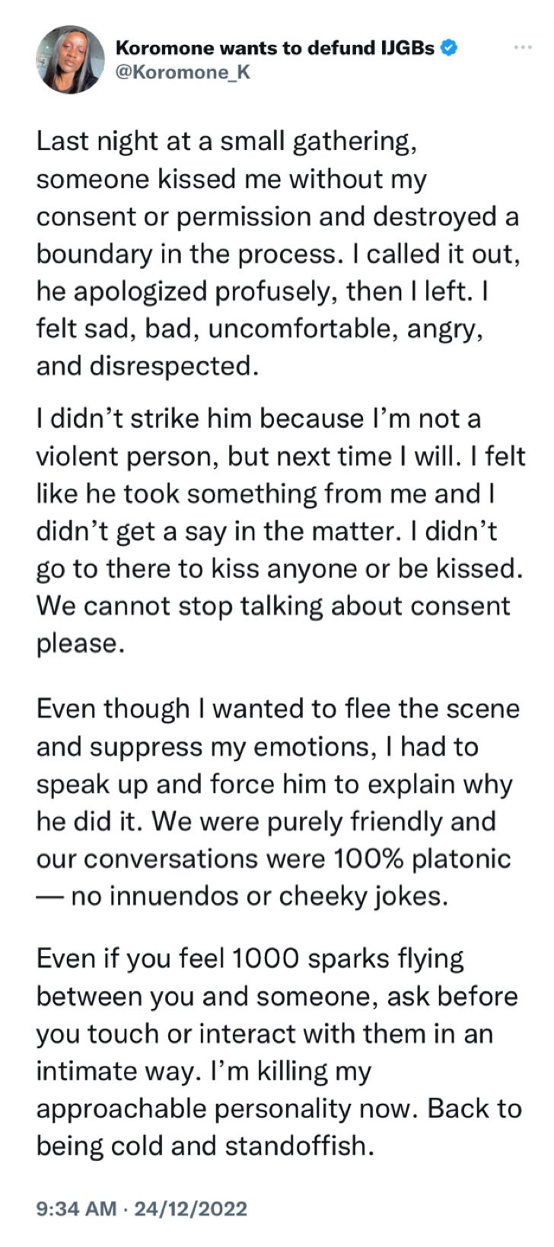Click the 24/12/2022 date
The image size is (554, 1247).
click(x=190, y=1208)
